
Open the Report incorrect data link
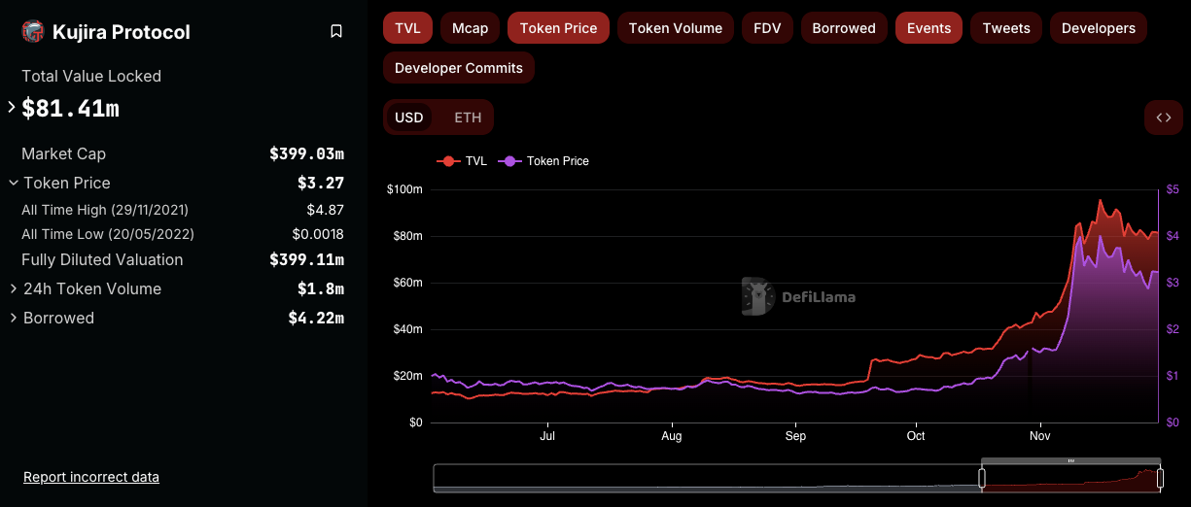tap(91, 477)
